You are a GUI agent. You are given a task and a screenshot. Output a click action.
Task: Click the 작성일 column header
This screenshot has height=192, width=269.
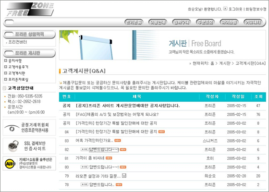238,96
